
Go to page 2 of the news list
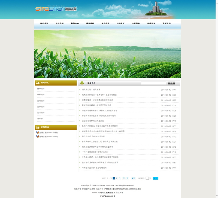coord(116,178)
